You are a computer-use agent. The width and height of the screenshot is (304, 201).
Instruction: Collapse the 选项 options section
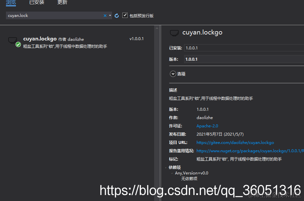tap(173, 74)
